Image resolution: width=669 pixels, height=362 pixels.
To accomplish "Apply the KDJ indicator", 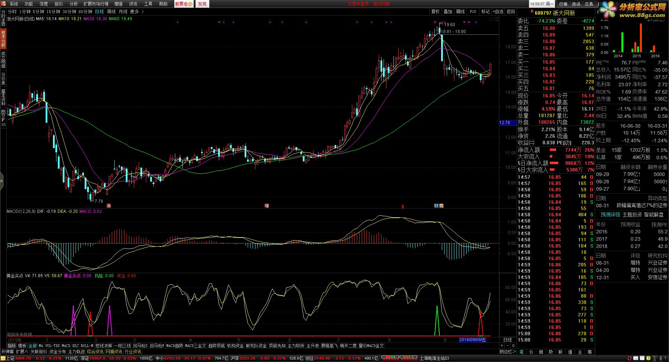I will 75,346.
